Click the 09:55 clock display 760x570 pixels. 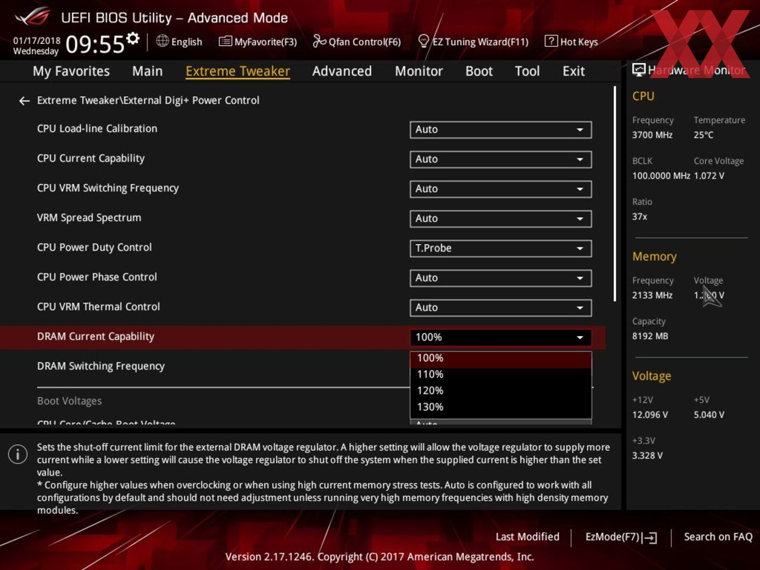pos(95,44)
